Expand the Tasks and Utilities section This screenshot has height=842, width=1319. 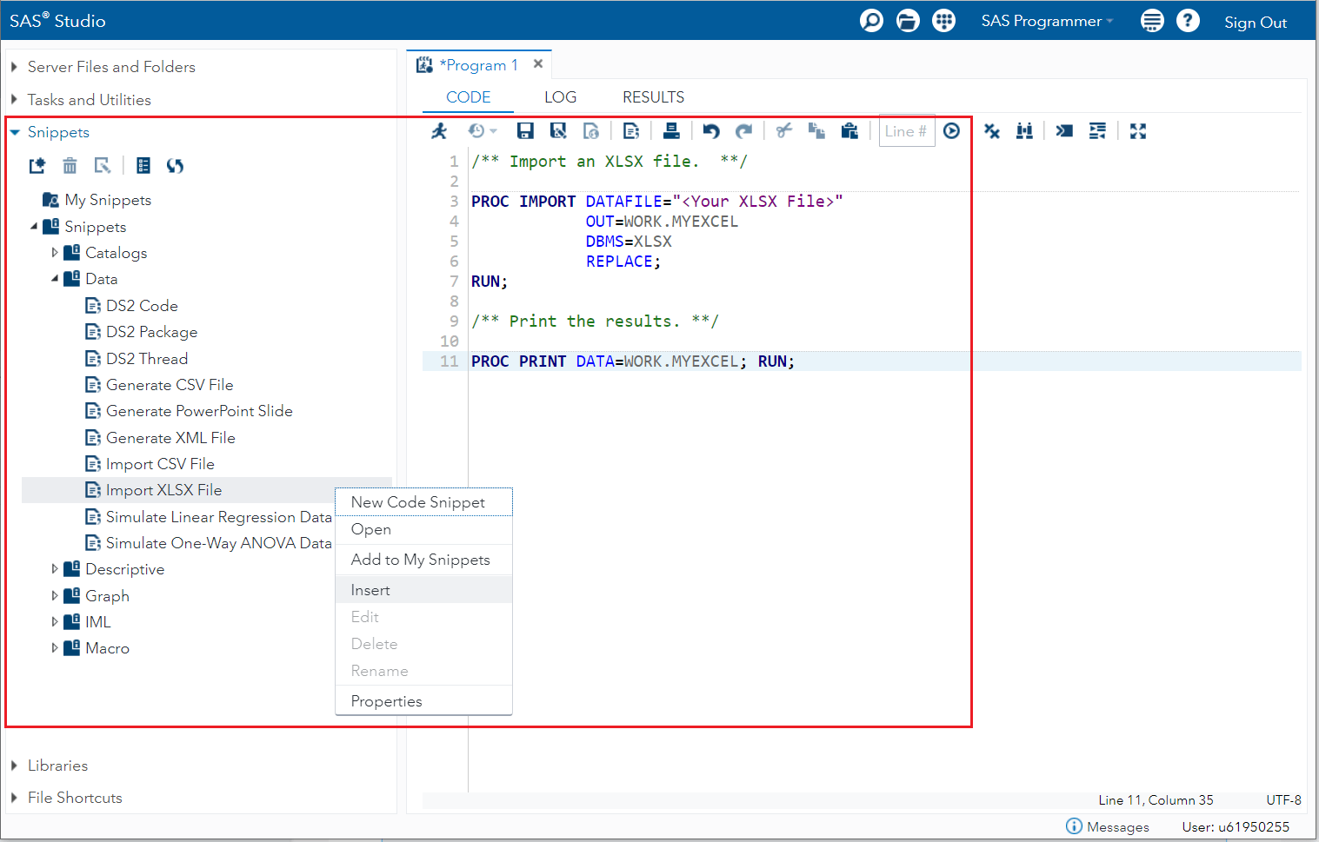[x=14, y=100]
